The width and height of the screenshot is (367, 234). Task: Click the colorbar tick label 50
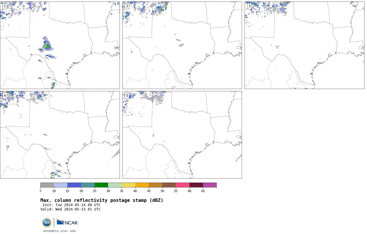pos(162,191)
